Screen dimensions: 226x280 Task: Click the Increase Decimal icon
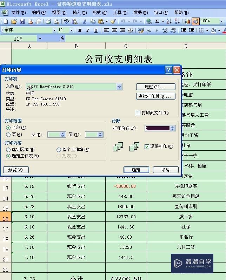tap(165, 30)
